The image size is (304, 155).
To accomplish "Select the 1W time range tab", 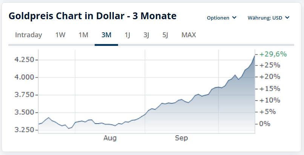I will [60, 35].
